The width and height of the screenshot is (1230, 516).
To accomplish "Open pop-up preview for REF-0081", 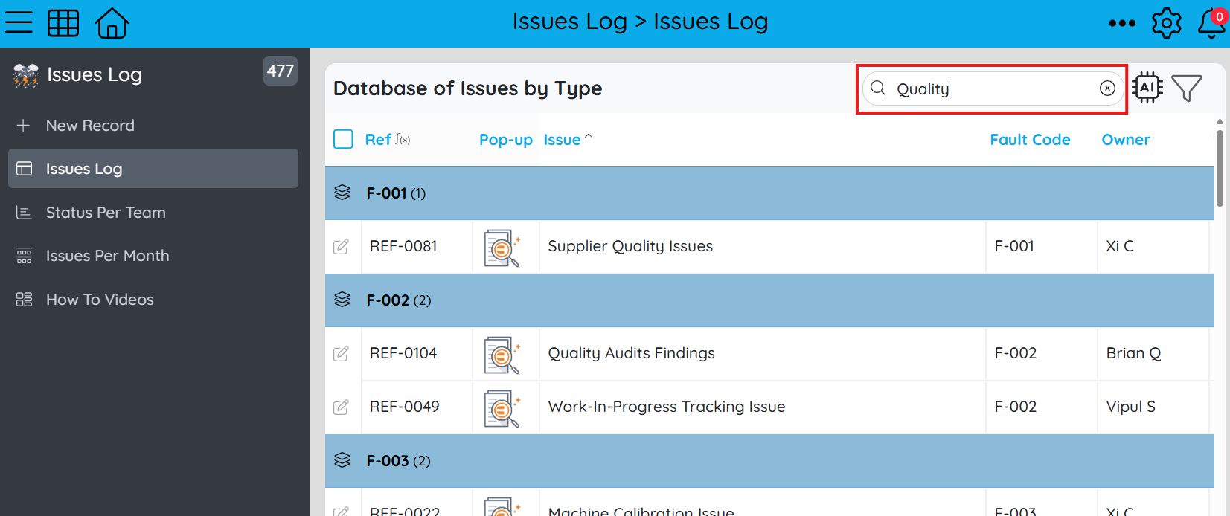I will click(x=502, y=248).
